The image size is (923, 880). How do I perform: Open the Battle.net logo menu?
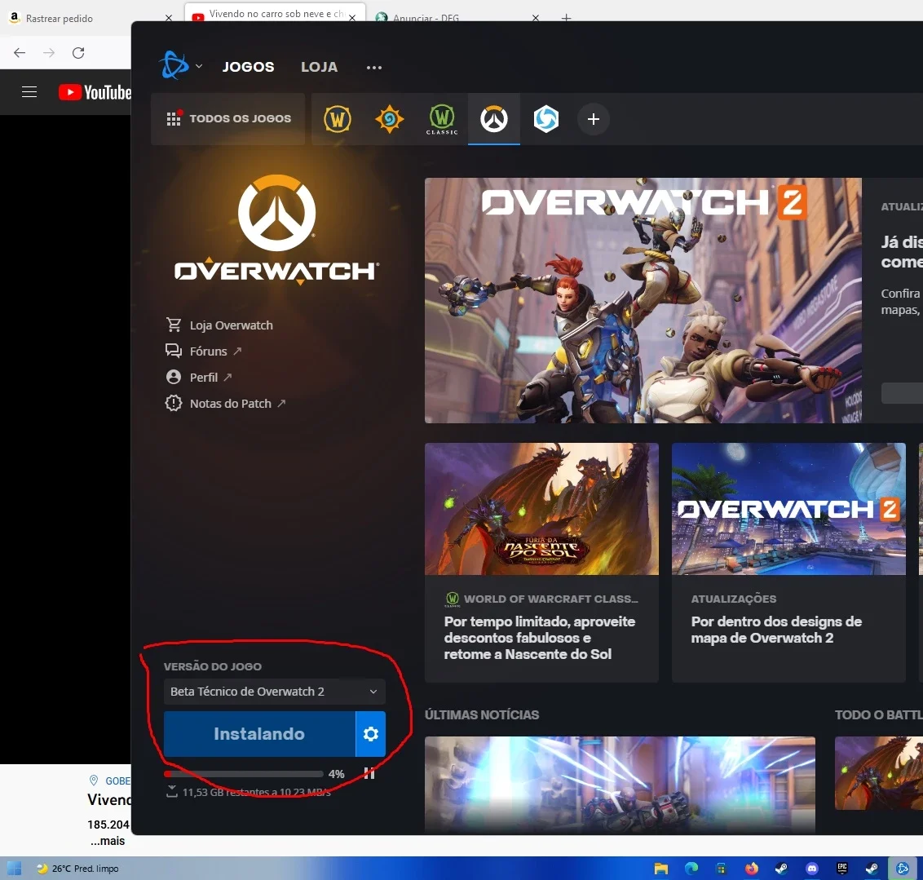[174, 65]
